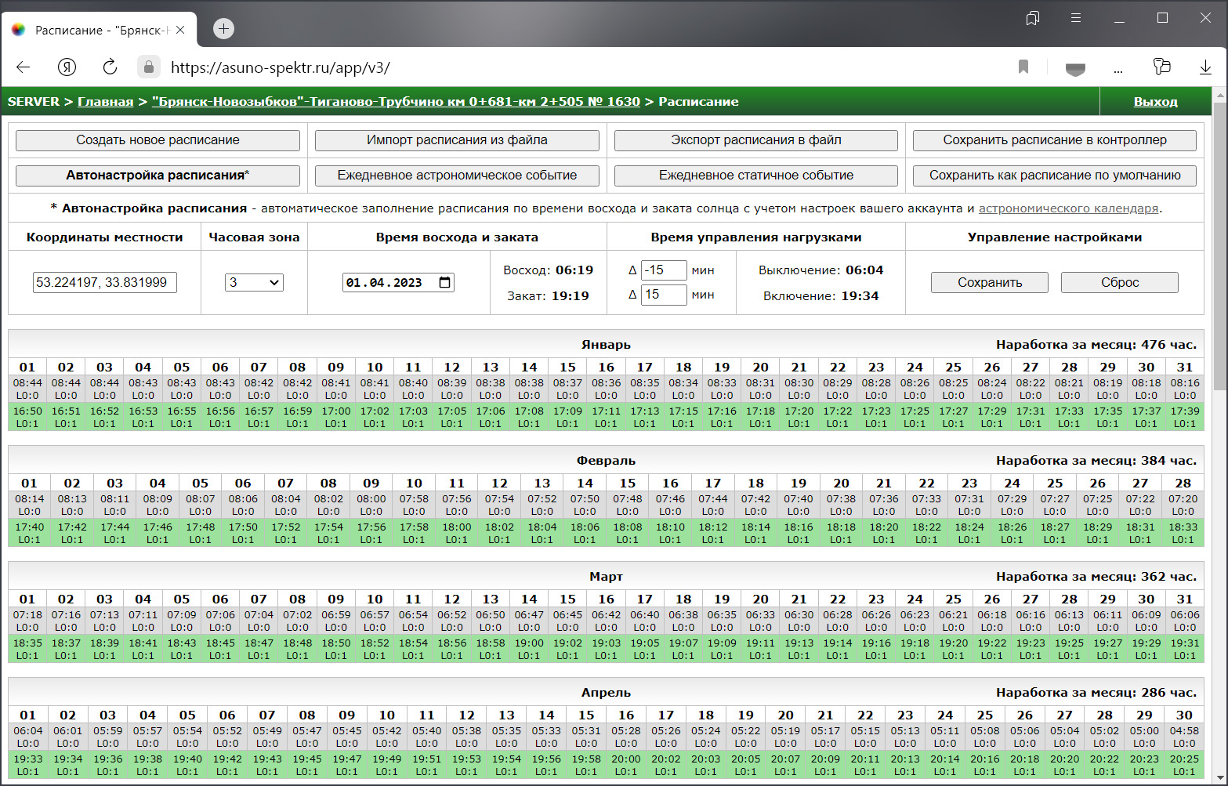Click Наработка за месяц: 286 час.

point(1096,693)
